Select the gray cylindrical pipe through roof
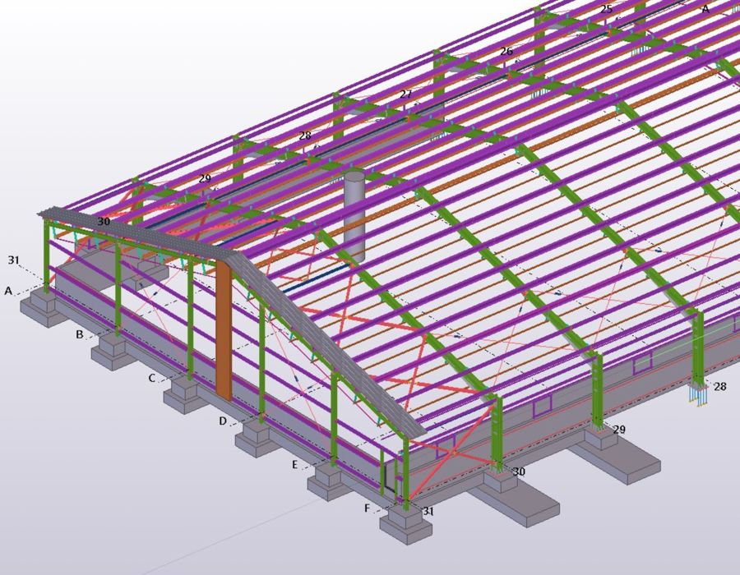Screen dimensions: 740x575 (x=354, y=214)
